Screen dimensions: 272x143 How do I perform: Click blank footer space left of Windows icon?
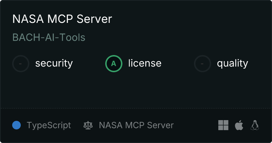[x=197, y=125]
